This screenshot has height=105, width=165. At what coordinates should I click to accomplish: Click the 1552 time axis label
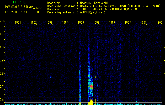click(x=34, y=23)
